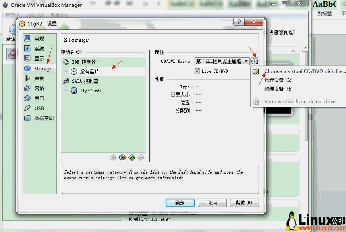Click the scrollbar up arrow in Manager window
346x232 pixels.
305,48
